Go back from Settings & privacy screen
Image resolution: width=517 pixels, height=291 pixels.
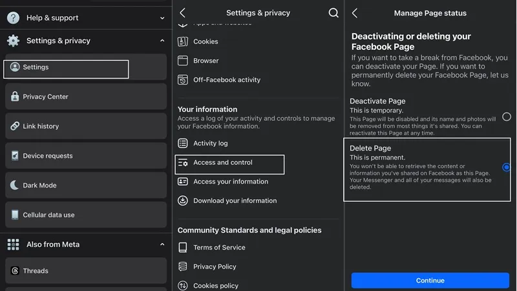tap(182, 13)
